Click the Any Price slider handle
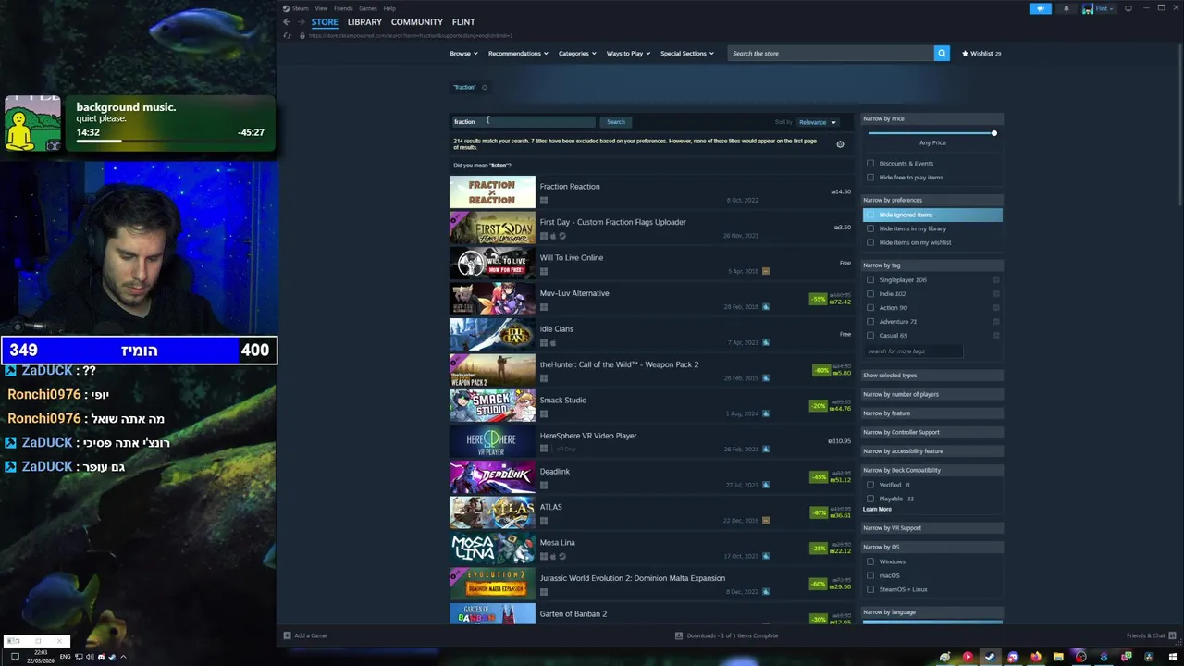 (x=994, y=133)
